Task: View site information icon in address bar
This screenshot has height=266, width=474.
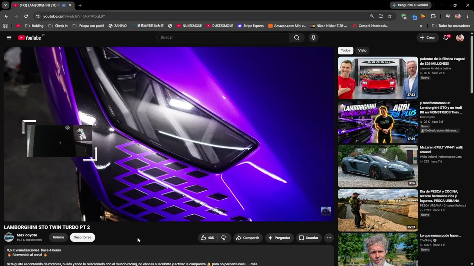Action: point(37,16)
